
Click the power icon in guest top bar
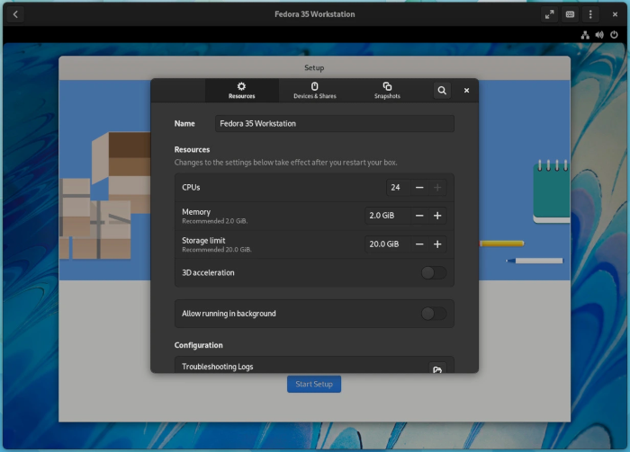(614, 35)
